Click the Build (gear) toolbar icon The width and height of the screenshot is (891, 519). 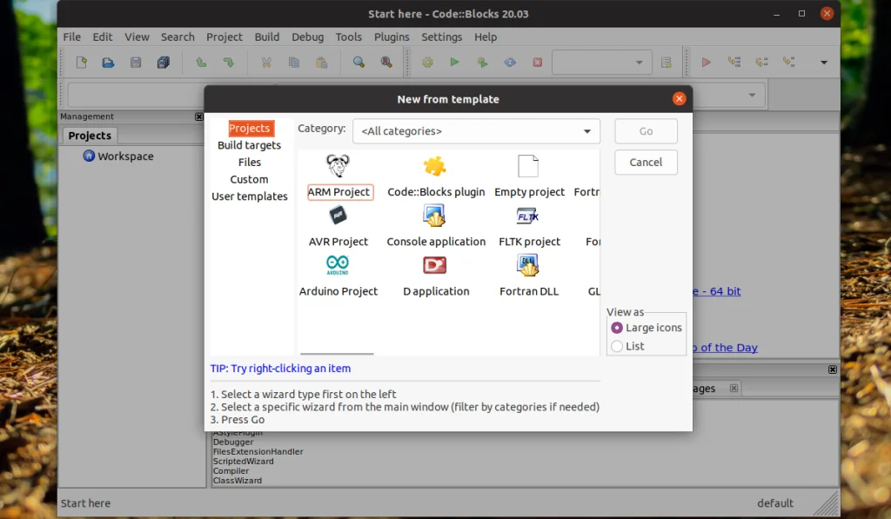tap(426, 62)
